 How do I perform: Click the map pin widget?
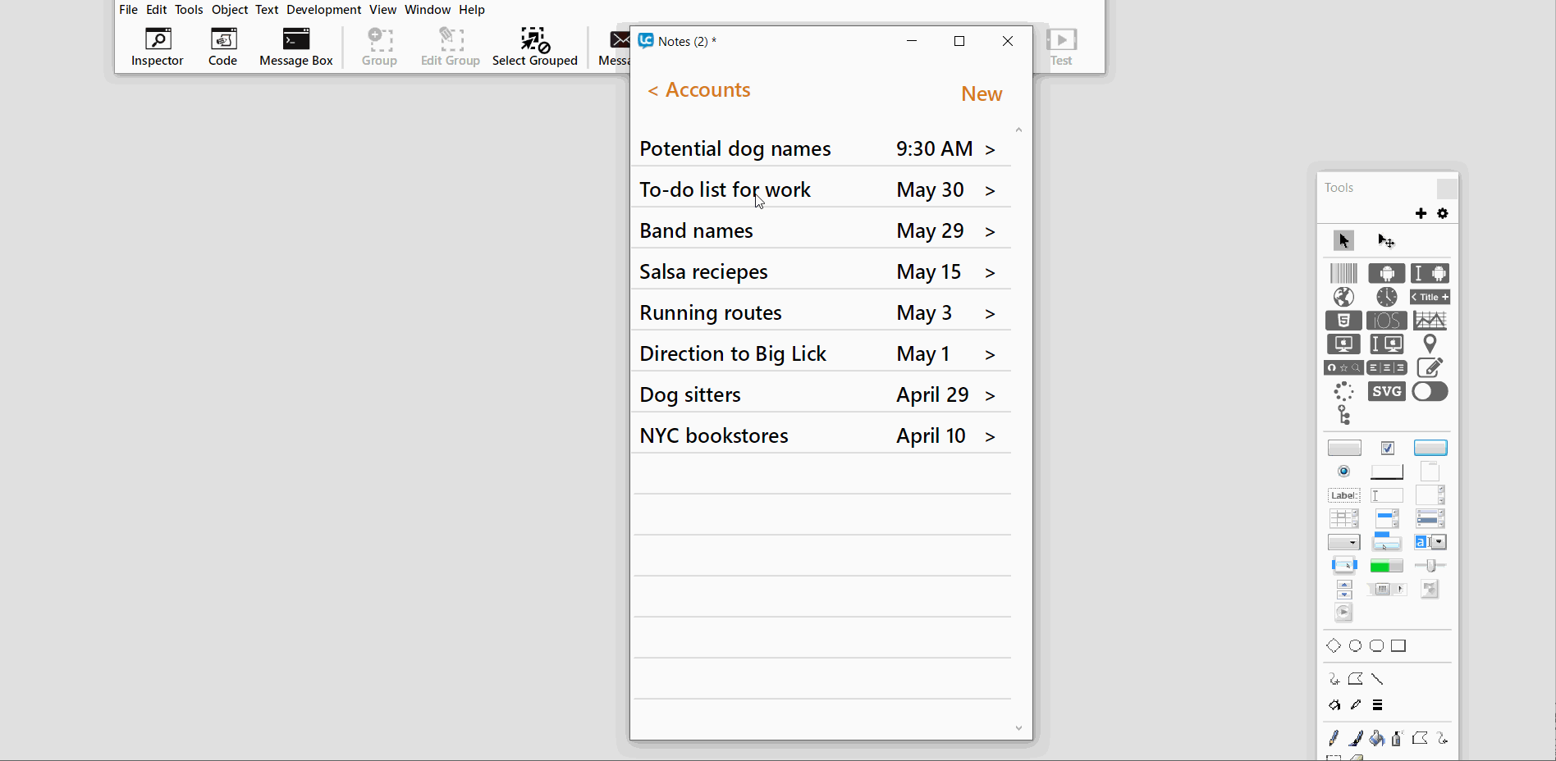pyautogui.click(x=1430, y=344)
